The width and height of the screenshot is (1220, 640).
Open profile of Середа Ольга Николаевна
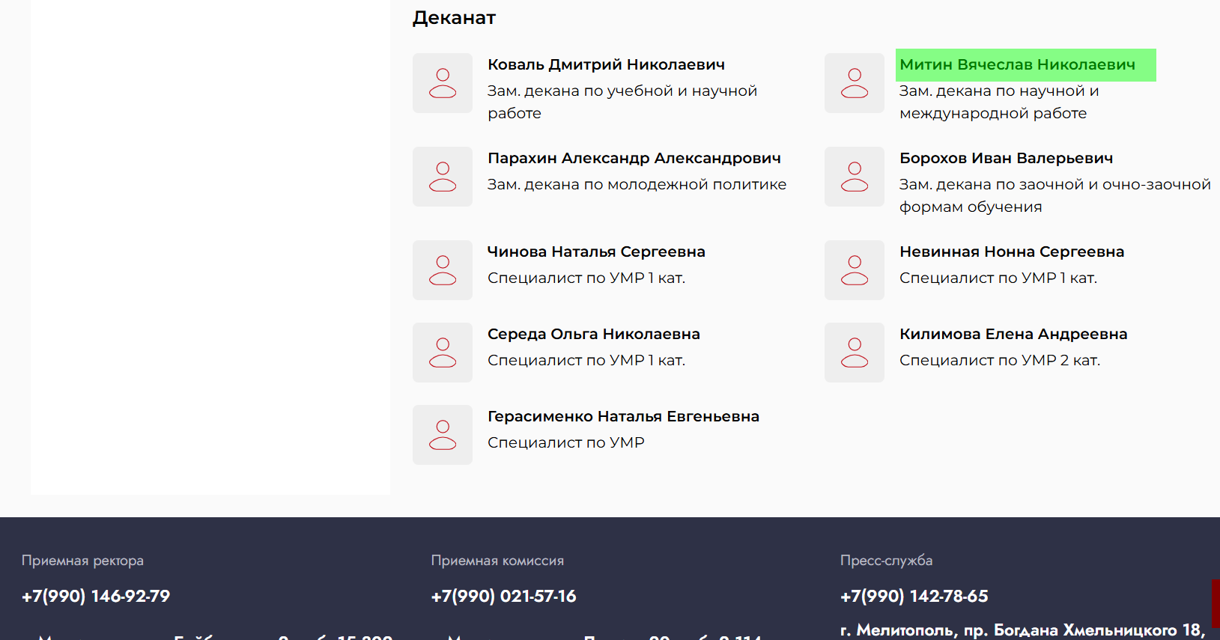(x=594, y=334)
